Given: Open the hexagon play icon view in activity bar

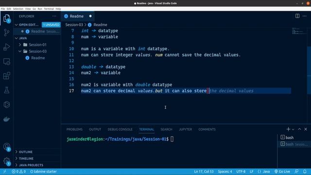Looking at the screenshot, I should [6, 105].
